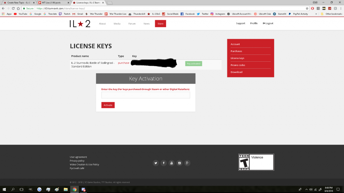The image size is (344, 193).
Task: Open Windows notification center icon
Action: point(338,190)
